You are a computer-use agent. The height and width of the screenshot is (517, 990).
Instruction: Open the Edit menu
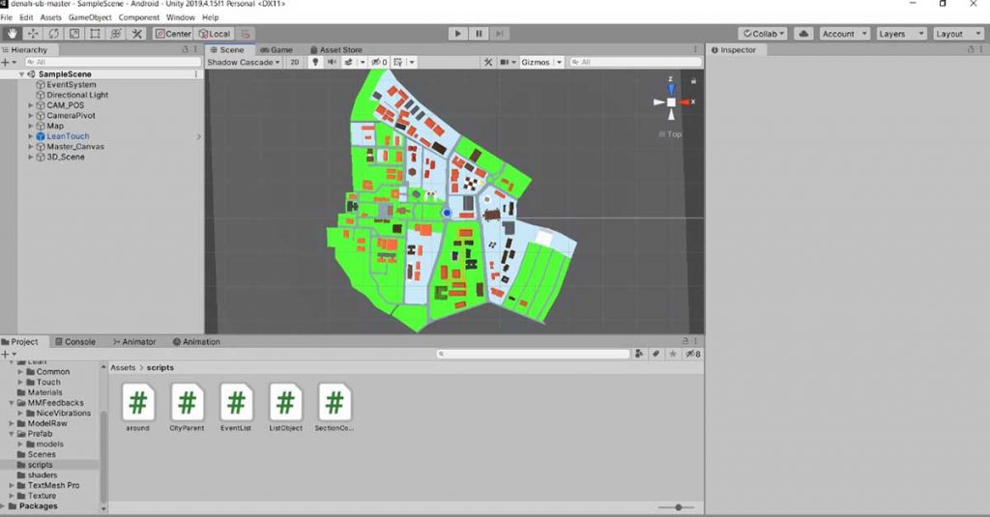pos(26,17)
